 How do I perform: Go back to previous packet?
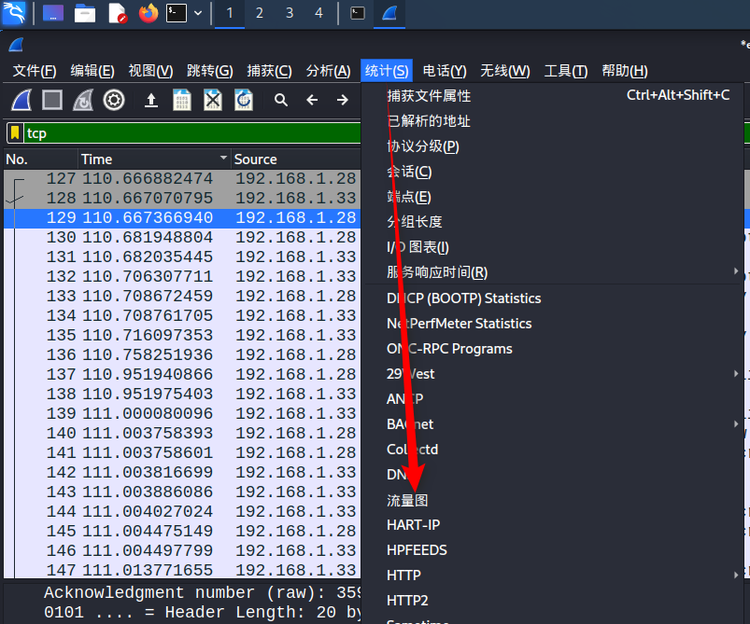point(312,100)
